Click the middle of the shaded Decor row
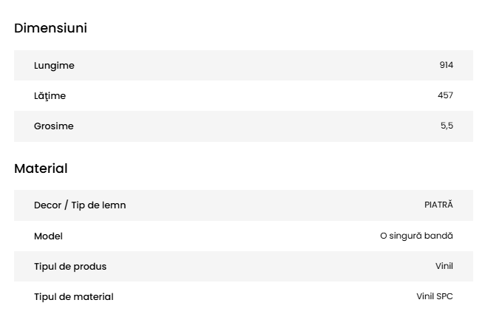This screenshot has width=485, height=331. coord(243,205)
